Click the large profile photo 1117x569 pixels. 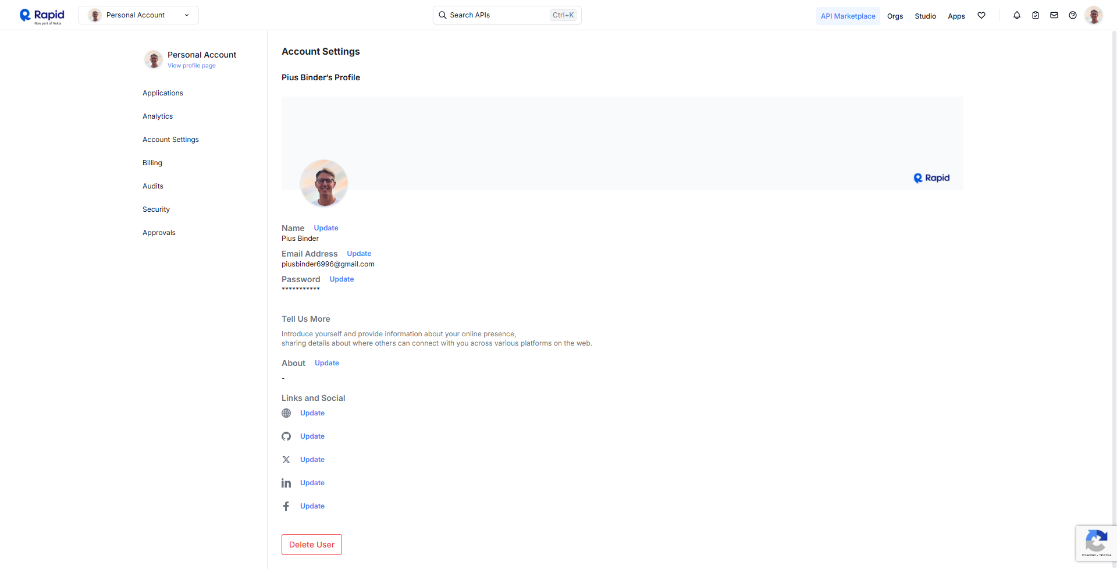[324, 183]
